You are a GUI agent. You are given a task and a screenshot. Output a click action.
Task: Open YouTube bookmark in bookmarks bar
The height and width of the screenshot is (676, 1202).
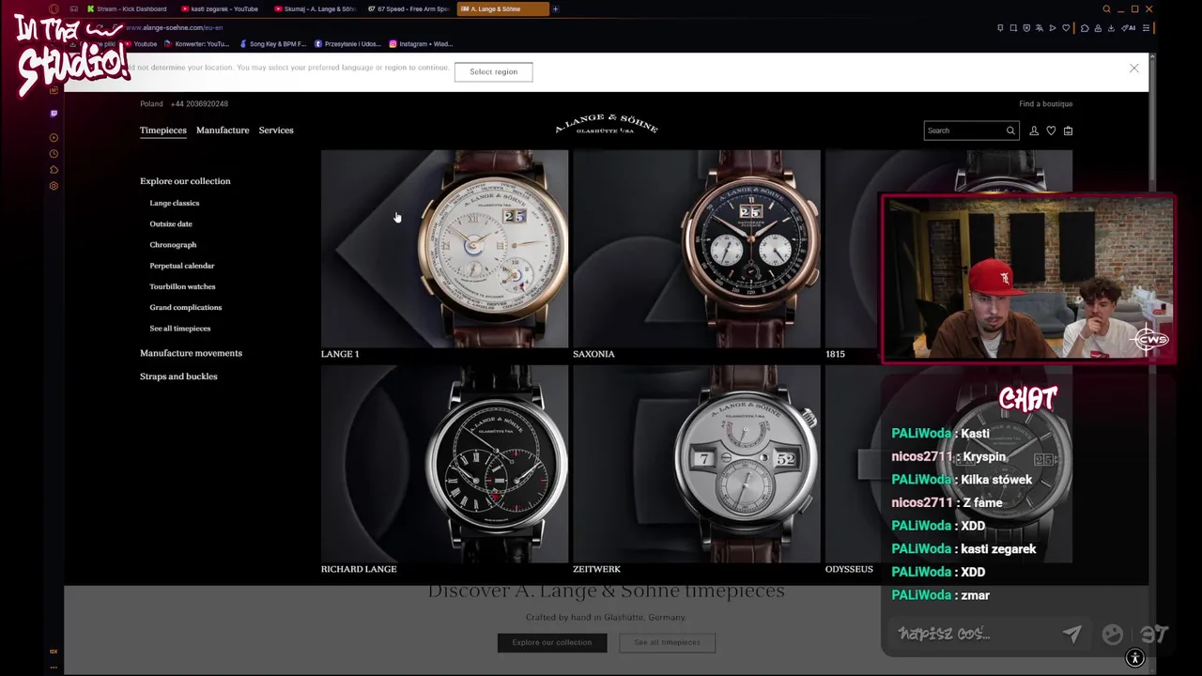pos(141,44)
